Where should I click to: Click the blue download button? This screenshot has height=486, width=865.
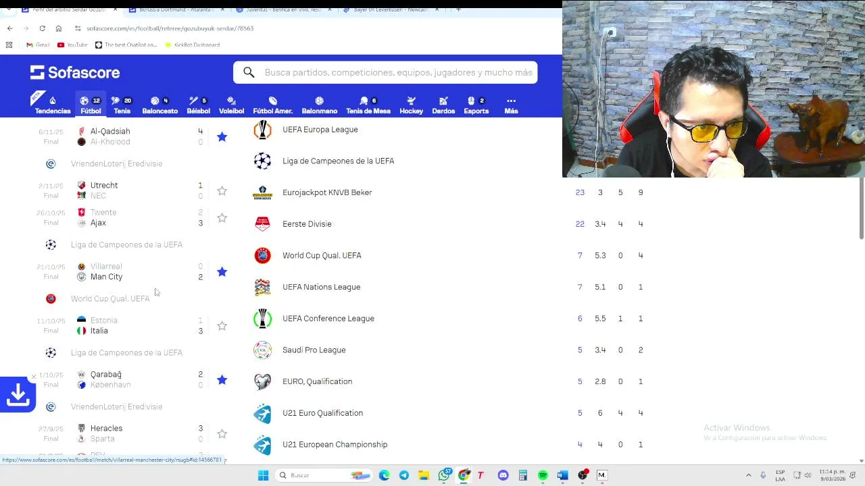pos(18,394)
